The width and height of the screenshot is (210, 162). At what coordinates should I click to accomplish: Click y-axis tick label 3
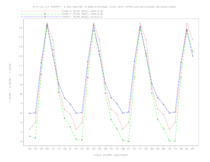(21, 141)
